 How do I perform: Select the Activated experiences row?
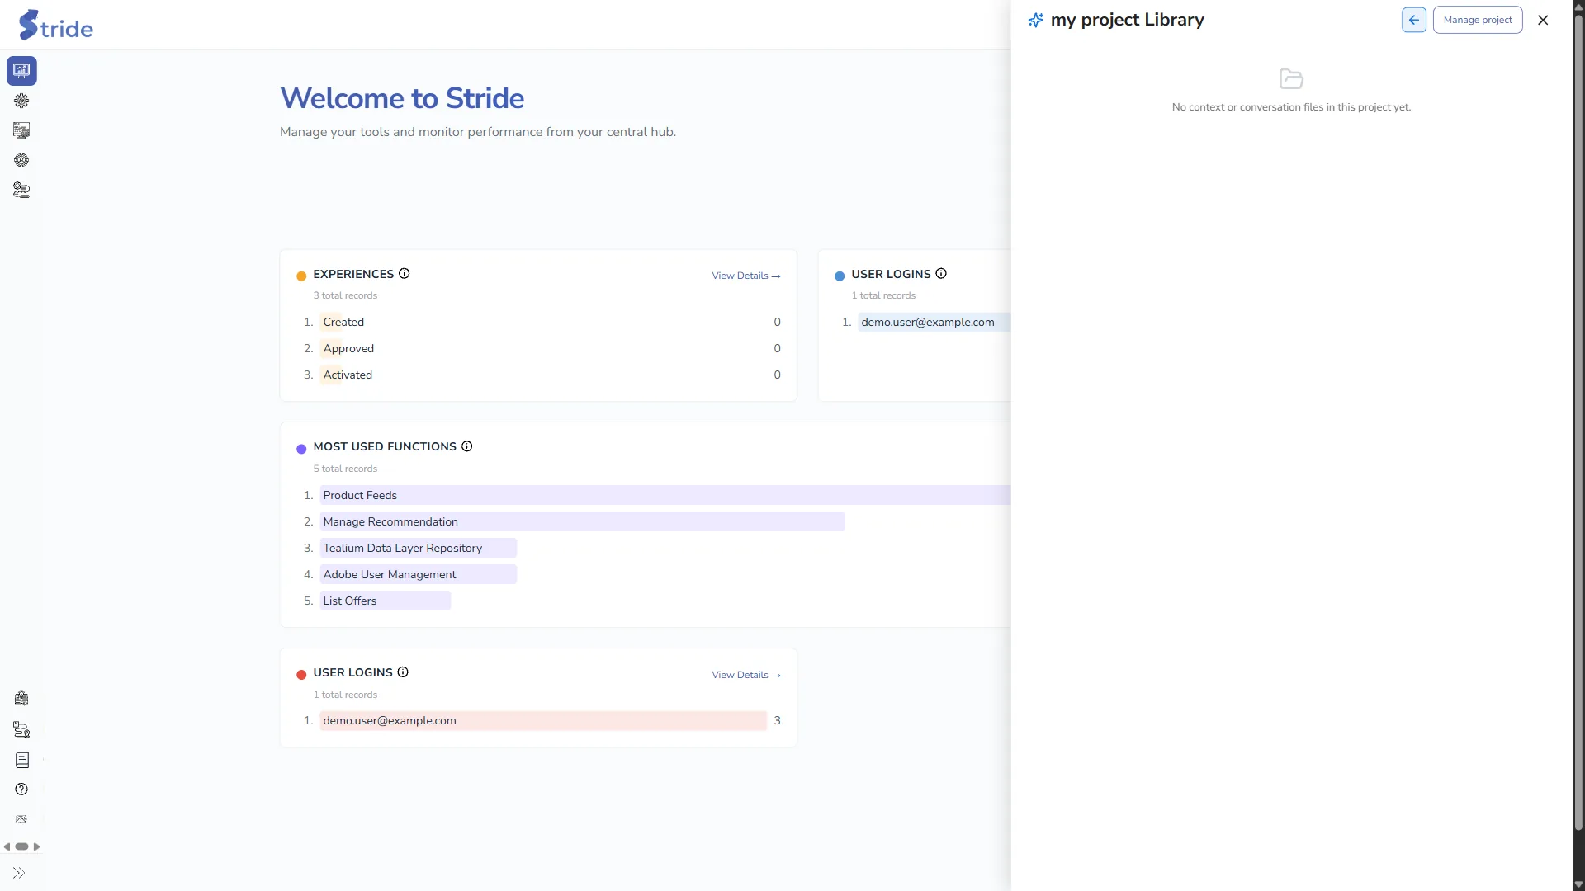click(x=542, y=375)
